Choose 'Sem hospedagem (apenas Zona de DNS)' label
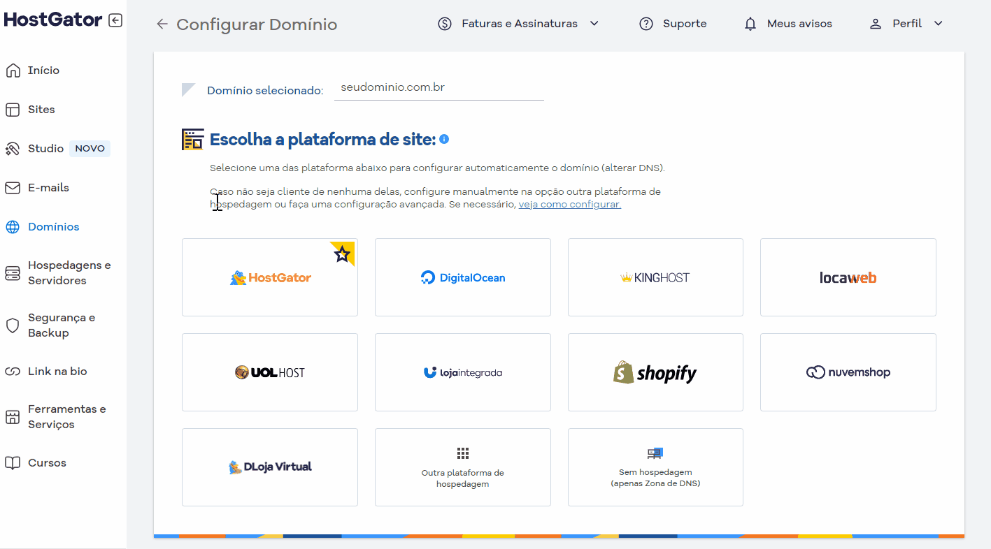Image resolution: width=991 pixels, height=549 pixels. pyautogui.click(x=655, y=478)
